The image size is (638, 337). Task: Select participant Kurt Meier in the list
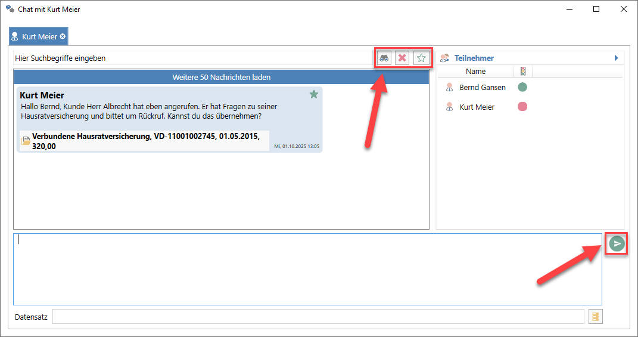tap(477, 107)
